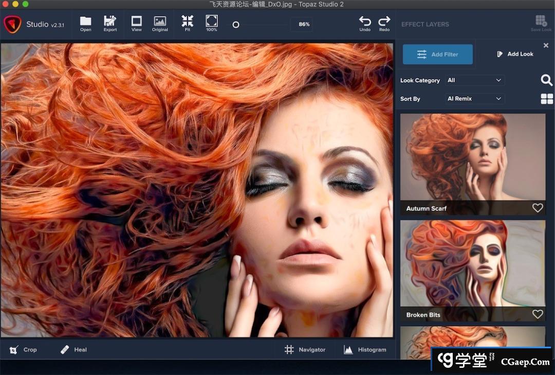Redo the last undone edit
Viewport: 555px width, 375px height.
click(384, 23)
